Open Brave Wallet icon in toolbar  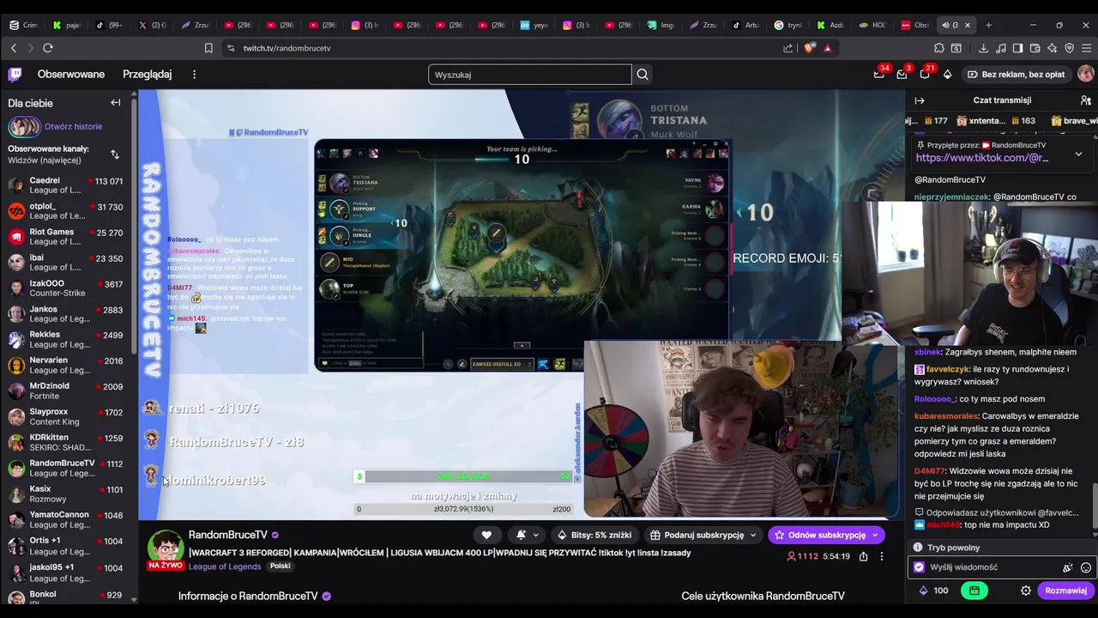click(1035, 48)
